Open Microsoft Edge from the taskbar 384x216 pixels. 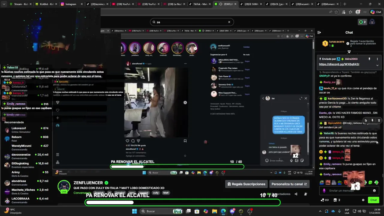223,211
